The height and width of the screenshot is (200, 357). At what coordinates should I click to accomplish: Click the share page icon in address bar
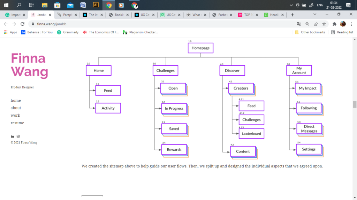316,24
